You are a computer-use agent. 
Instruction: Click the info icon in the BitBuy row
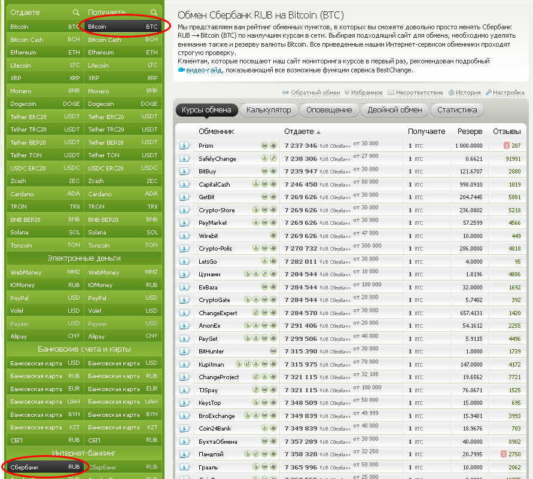pyautogui.click(x=185, y=172)
